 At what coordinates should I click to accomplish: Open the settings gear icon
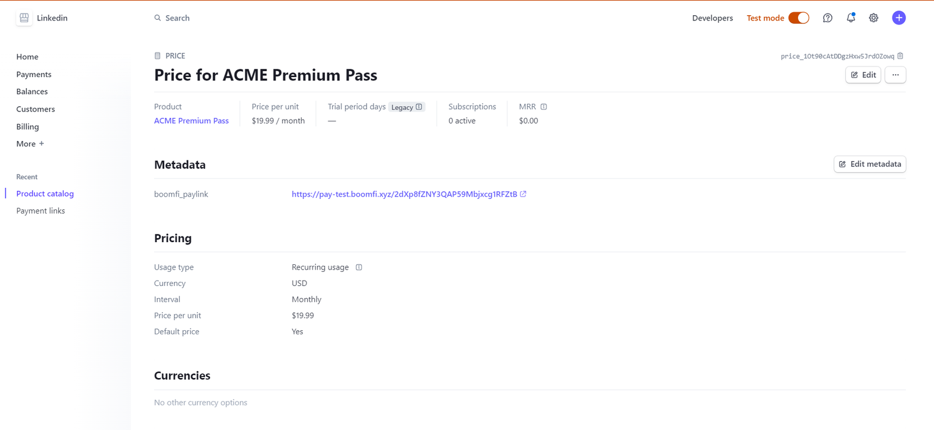[873, 18]
